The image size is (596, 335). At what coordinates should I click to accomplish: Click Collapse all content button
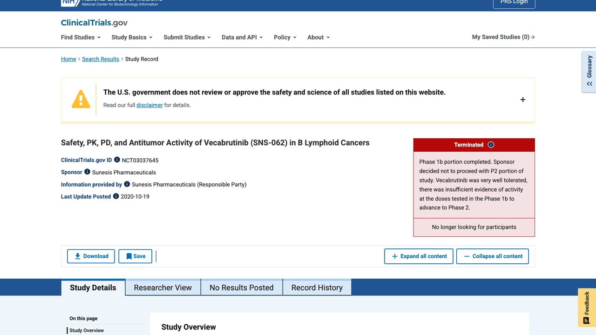pos(493,256)
